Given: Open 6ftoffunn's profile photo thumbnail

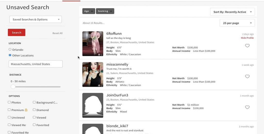Looking at the screenshot, I should (93, 44).
